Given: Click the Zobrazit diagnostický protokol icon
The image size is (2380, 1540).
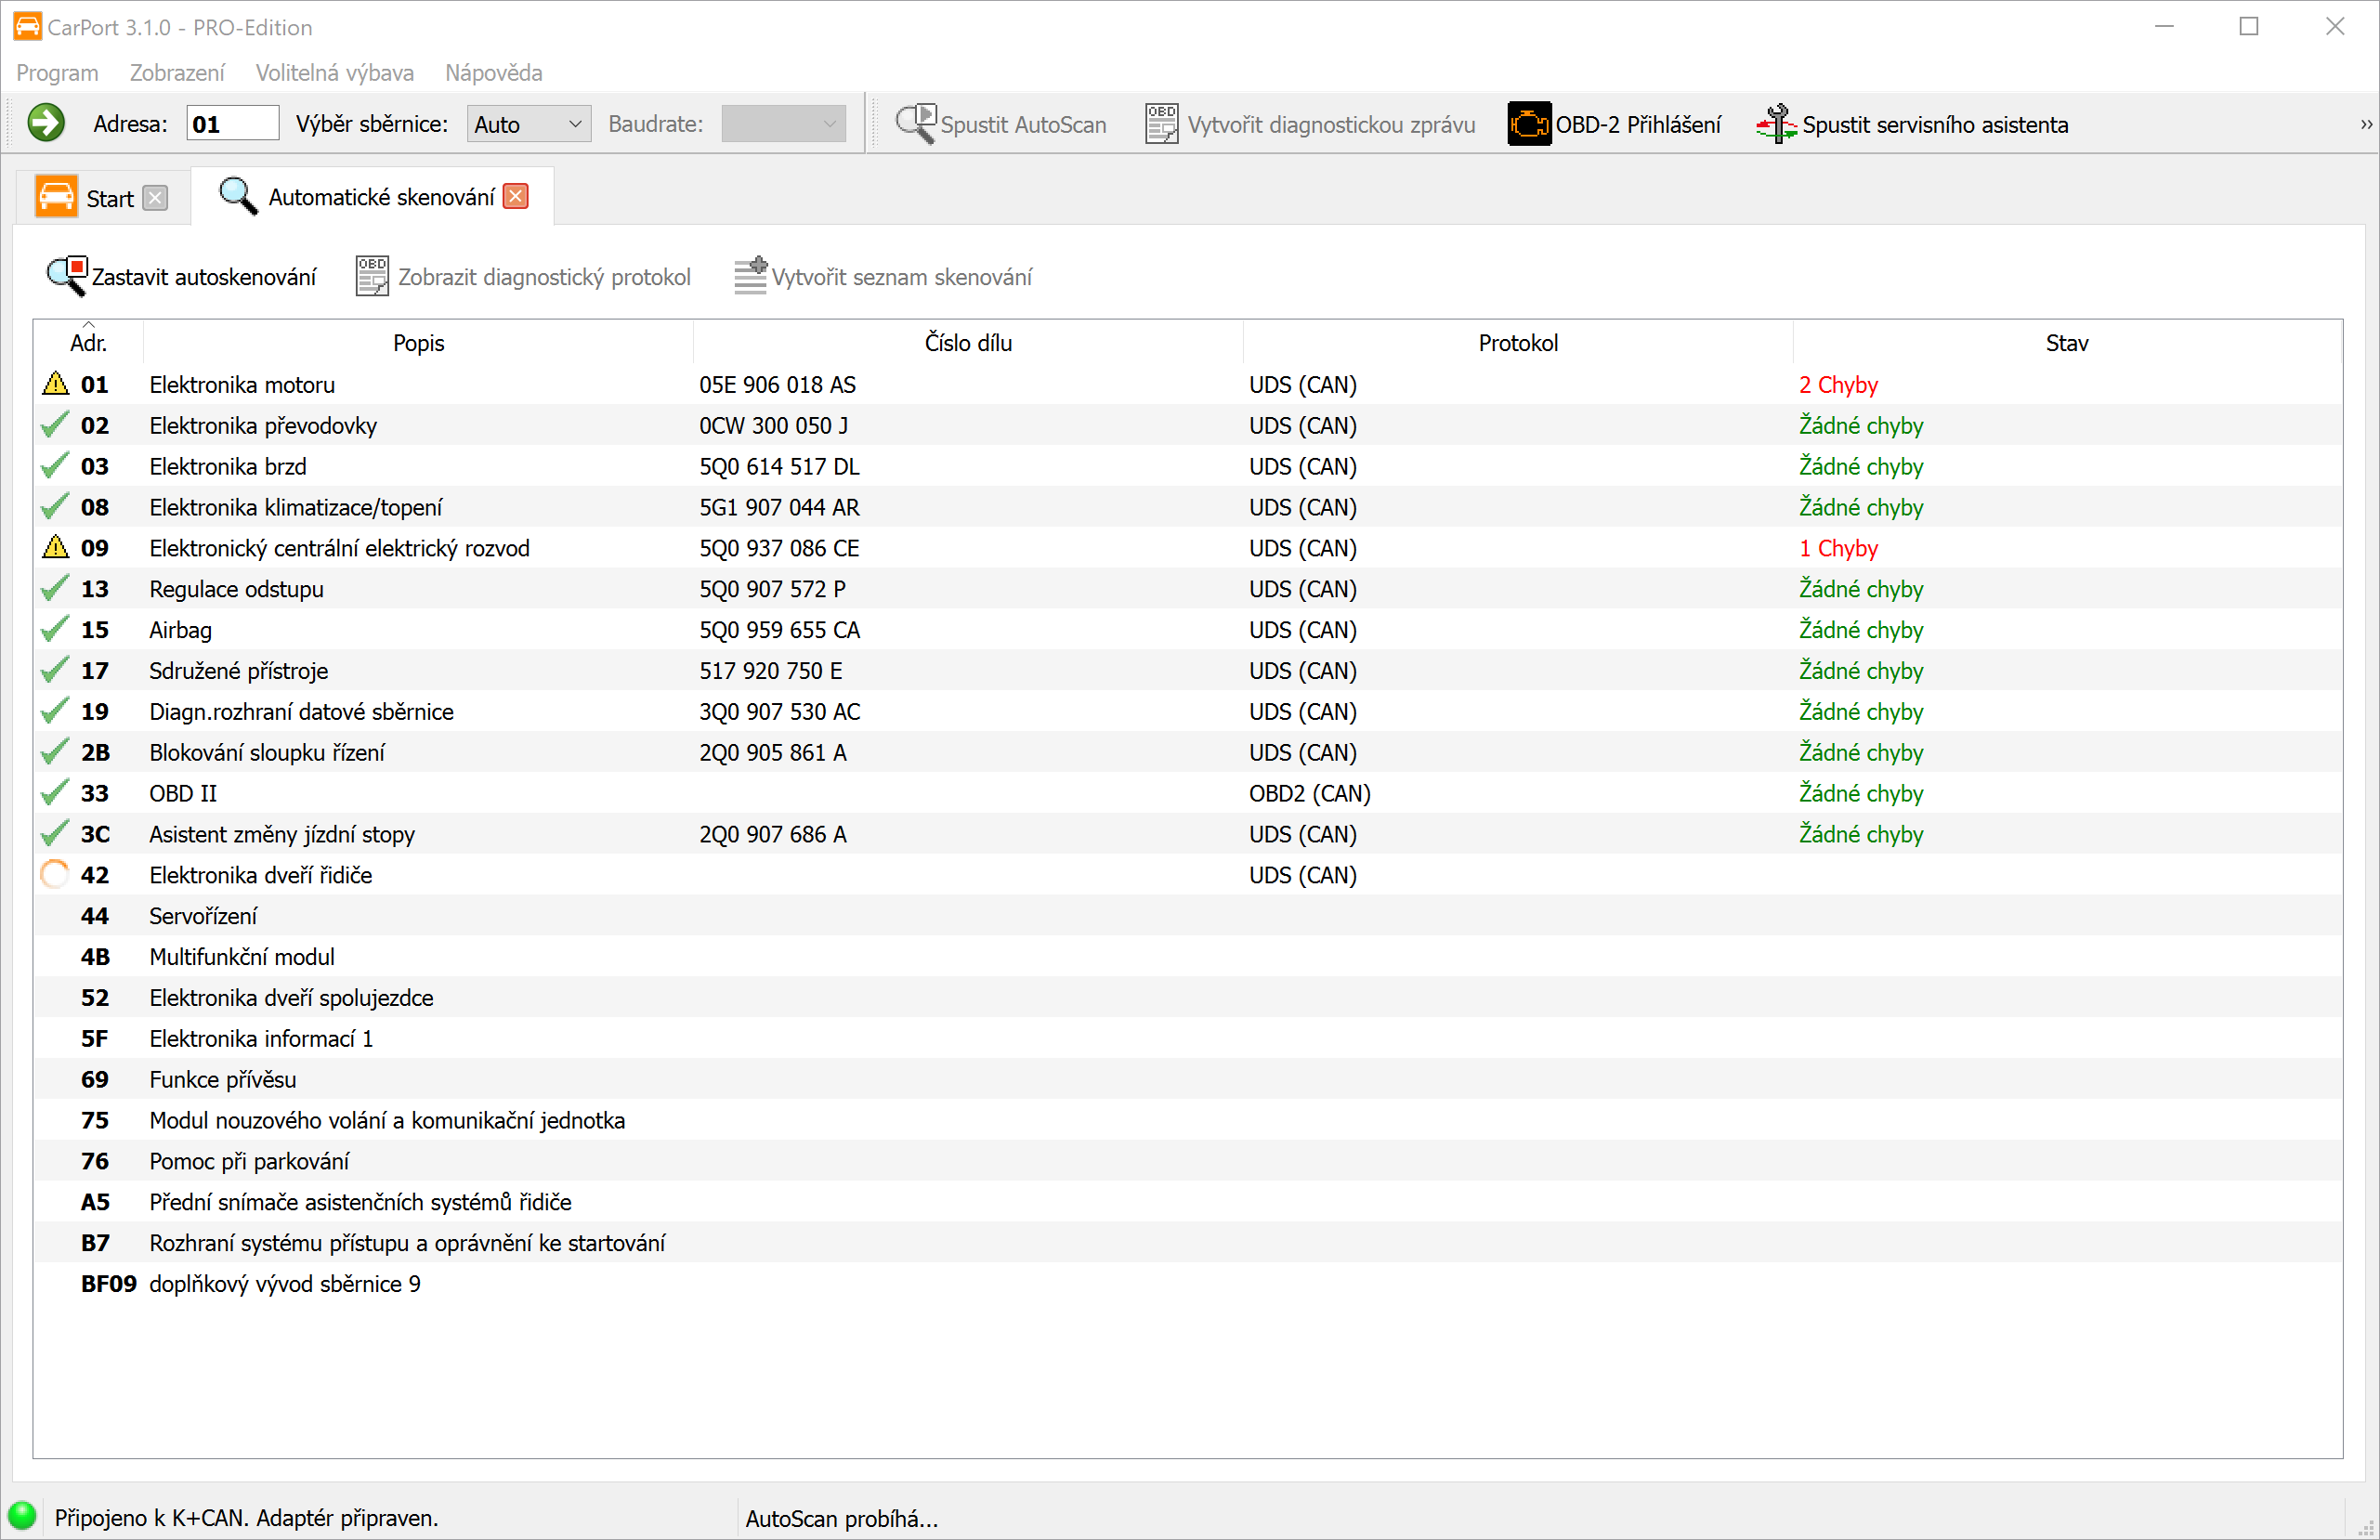Looking at the screenshot, I should point(372,276).
